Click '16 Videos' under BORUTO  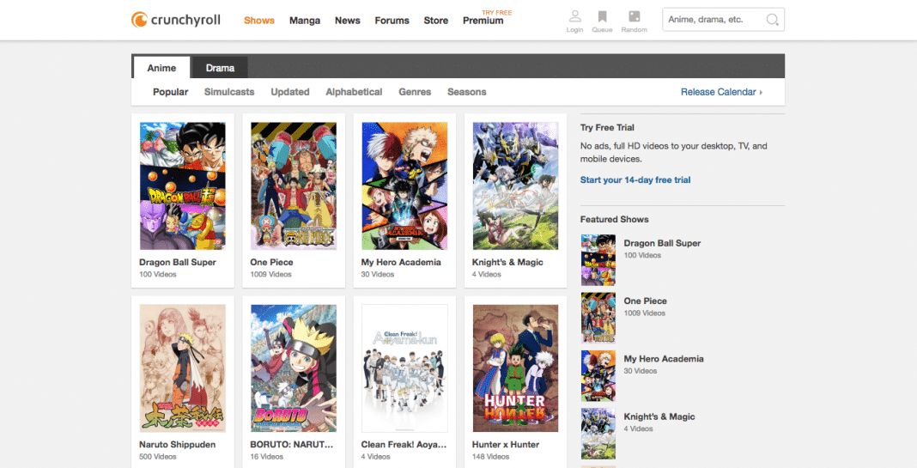pos(267,457)
